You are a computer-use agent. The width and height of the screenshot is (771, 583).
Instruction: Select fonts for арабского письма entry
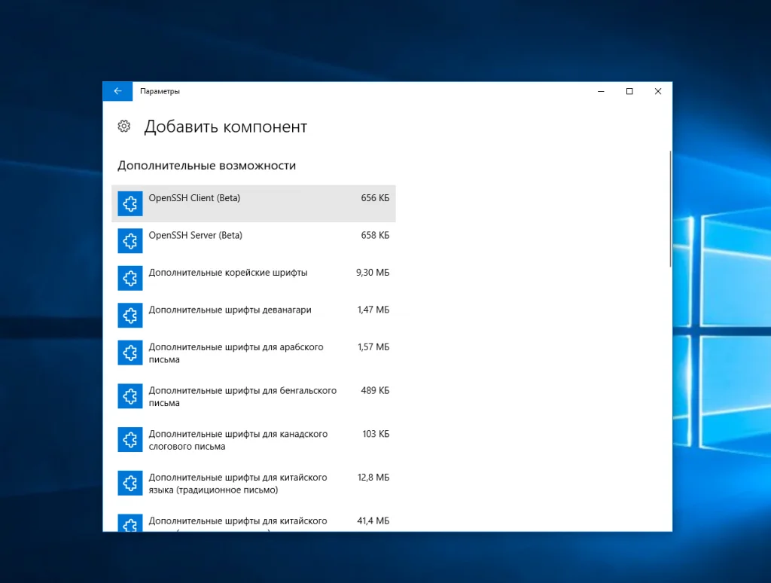pyautogui.click(x=254, y=353)
